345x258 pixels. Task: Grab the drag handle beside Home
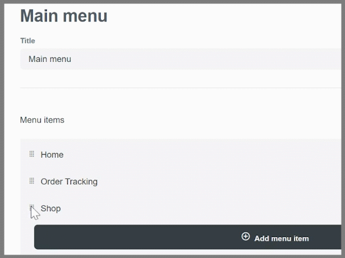click(32, 154)
